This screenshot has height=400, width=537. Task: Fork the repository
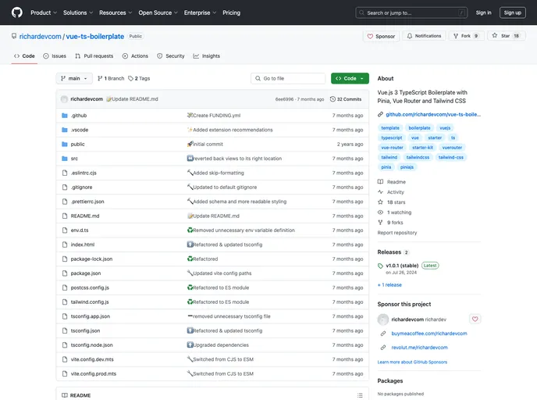click(466, 36)
